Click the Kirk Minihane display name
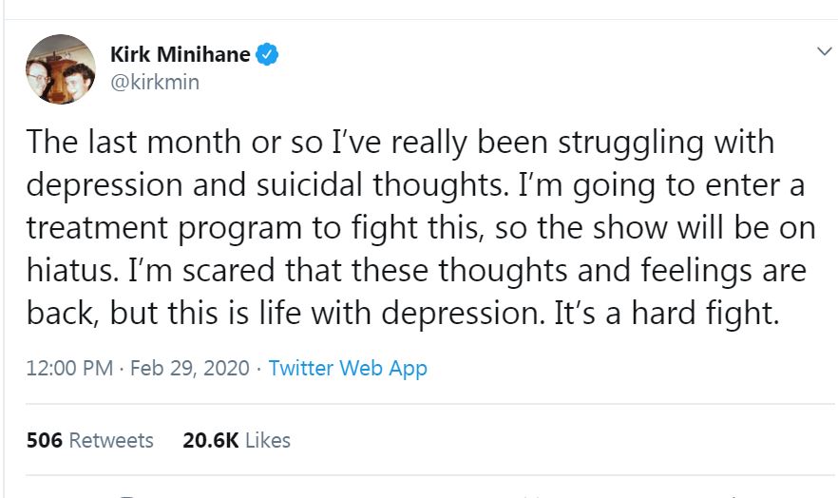This screenshot has width=838, height=498. coord(181,55)
